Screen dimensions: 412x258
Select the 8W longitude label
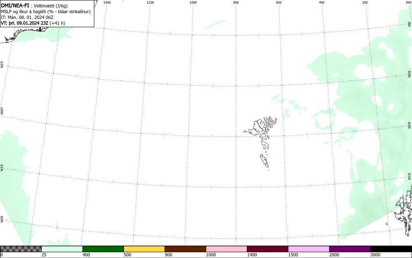(x=236, y=2)
